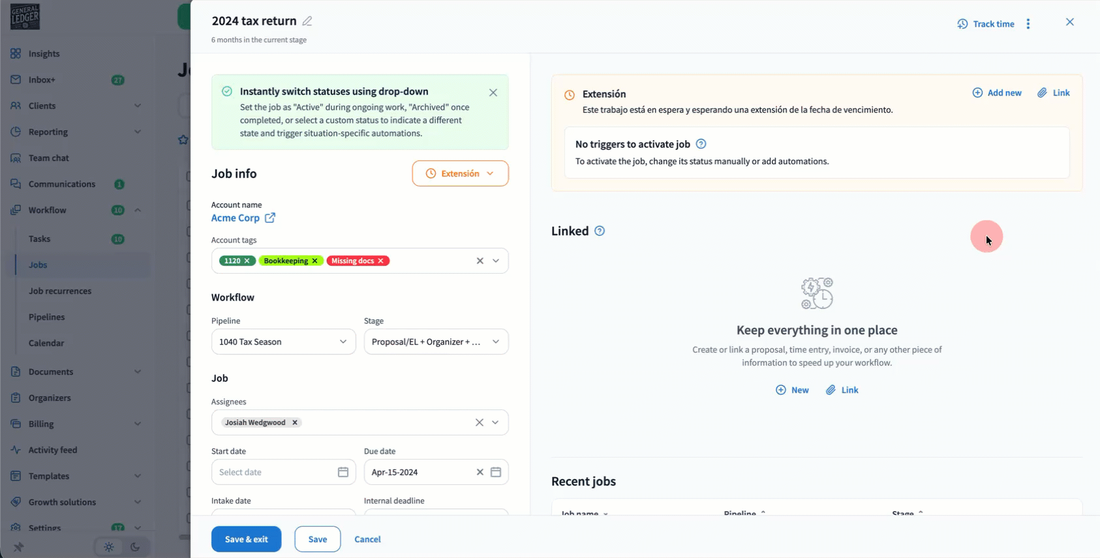The image size is (1100, 558).
Task: Open the Pipeline dropdown showing 1040 Tax Season
Action: (284, 342)
